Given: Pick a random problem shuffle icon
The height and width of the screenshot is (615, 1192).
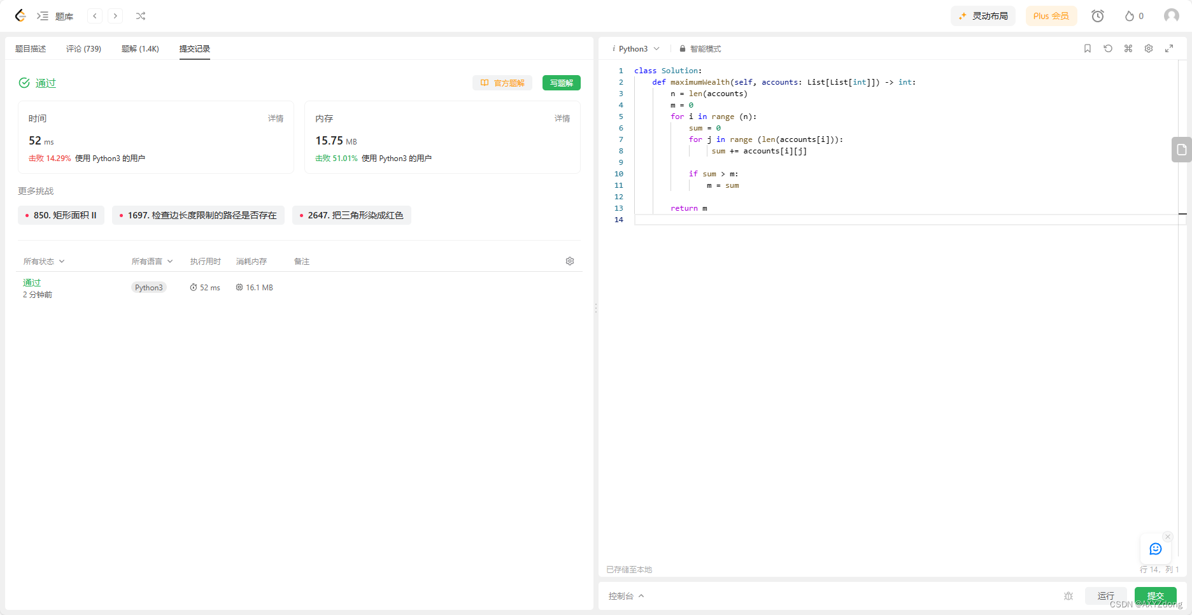Looking at the screenshot, I should (x=141, y=16).
